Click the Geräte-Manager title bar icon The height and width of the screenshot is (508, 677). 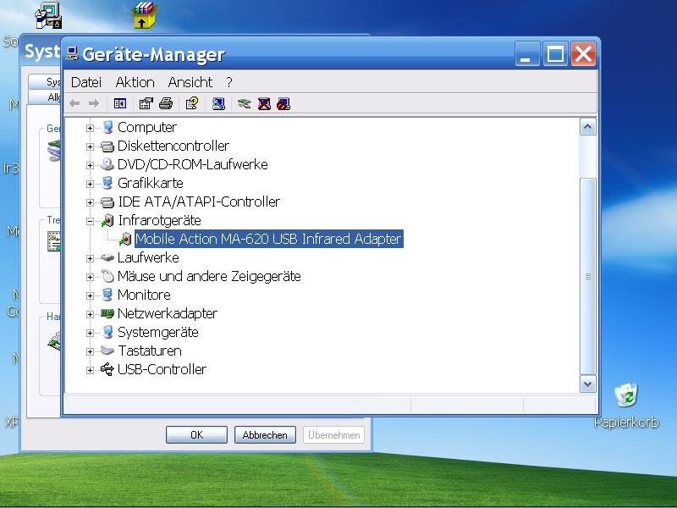click(72, 53)
